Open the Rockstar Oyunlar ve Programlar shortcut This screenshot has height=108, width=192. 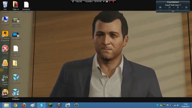coord(5,34)
